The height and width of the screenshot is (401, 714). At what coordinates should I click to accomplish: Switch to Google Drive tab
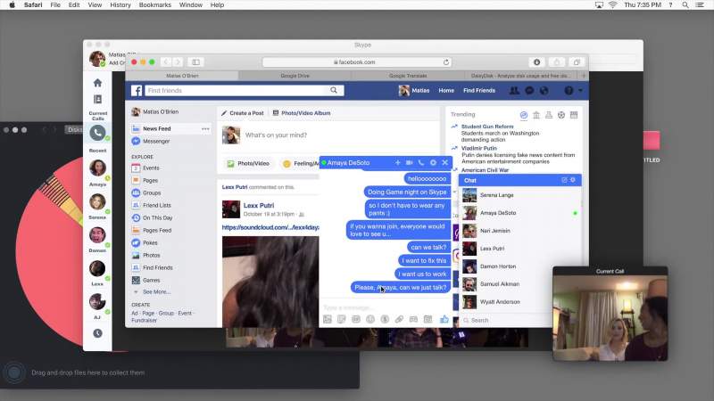coord(295,76)
